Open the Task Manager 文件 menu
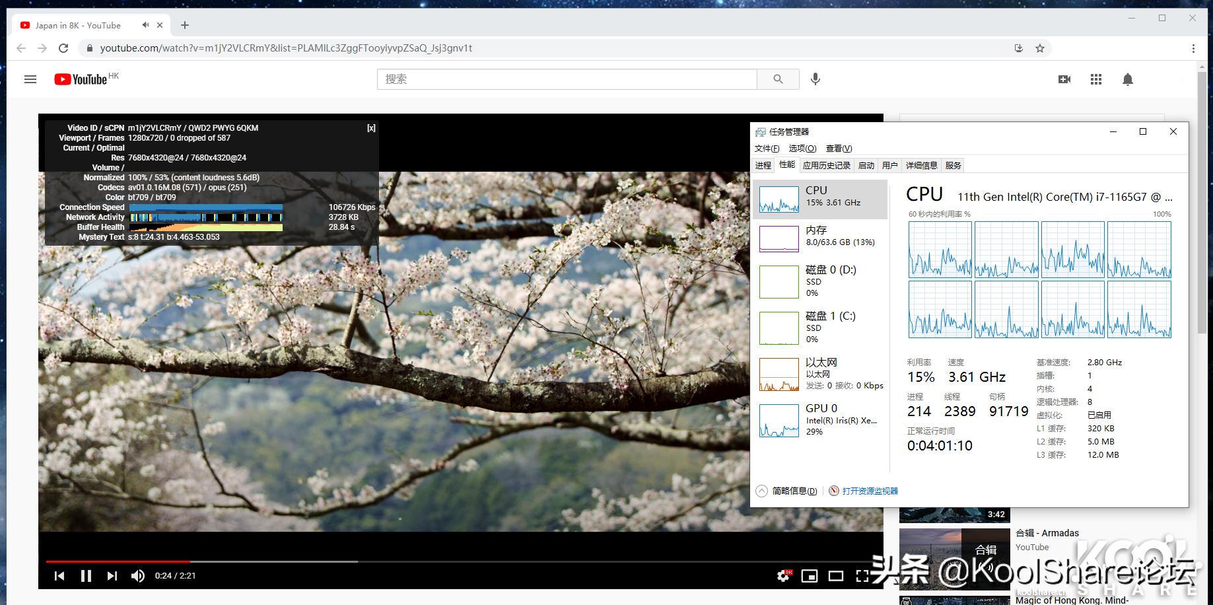 767,149
